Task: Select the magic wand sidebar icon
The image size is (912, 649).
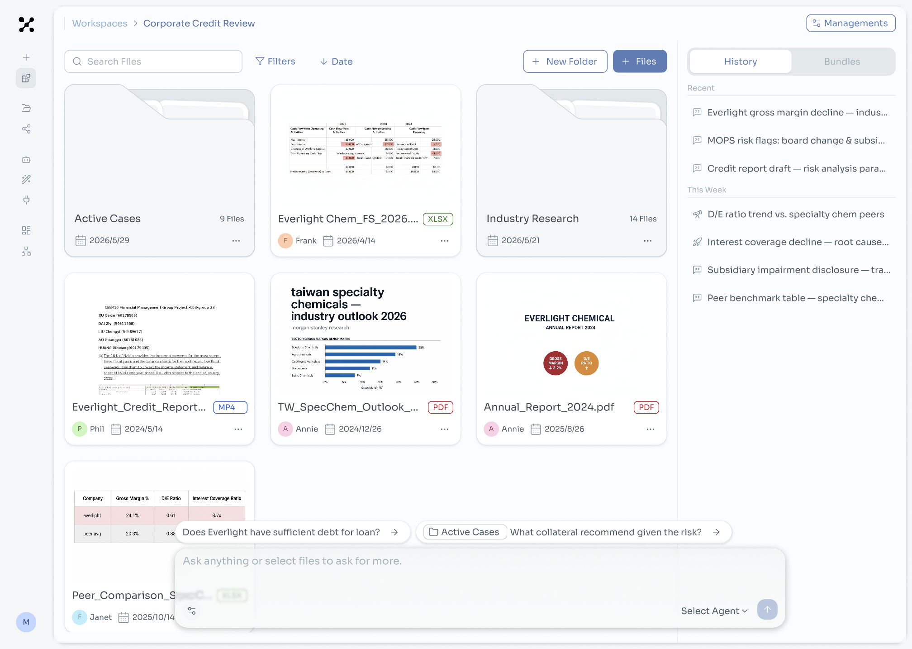Action: tap(26, 180)
